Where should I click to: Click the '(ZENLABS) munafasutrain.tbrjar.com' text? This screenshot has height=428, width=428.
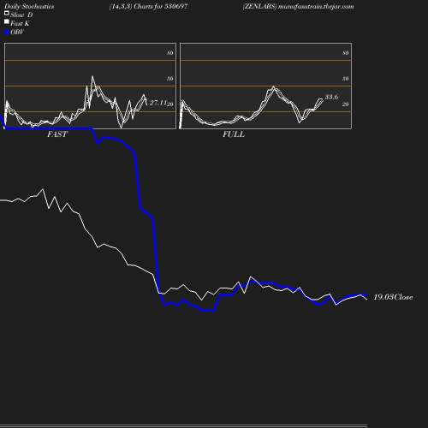tap(299, 6)
